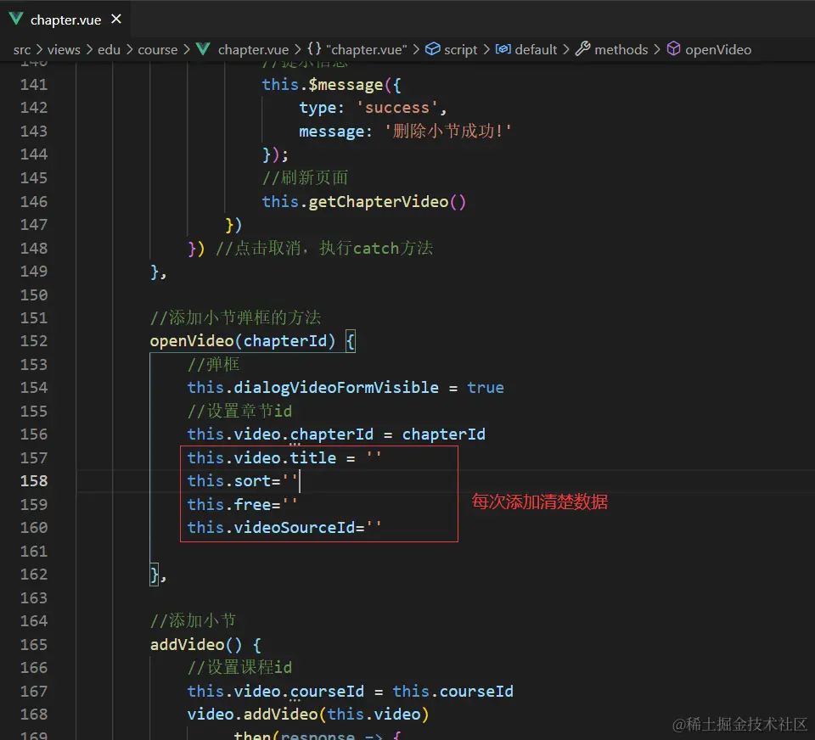
Task: Click the Vue icon before chapter.vue in the breadcrumb
Action: [x=204, y=49]
